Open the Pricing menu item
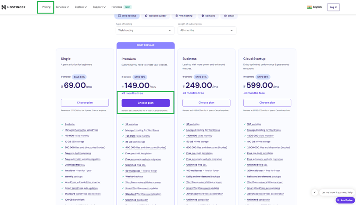This screenshot has height=205, width=356. (46, 7)
